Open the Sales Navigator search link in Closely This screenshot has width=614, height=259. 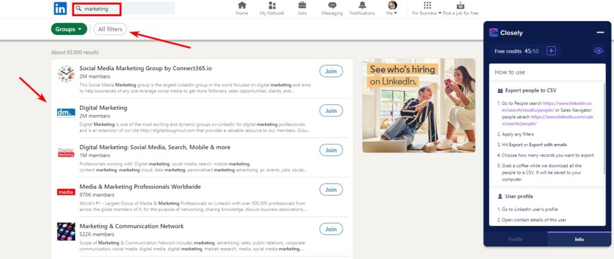547,121
